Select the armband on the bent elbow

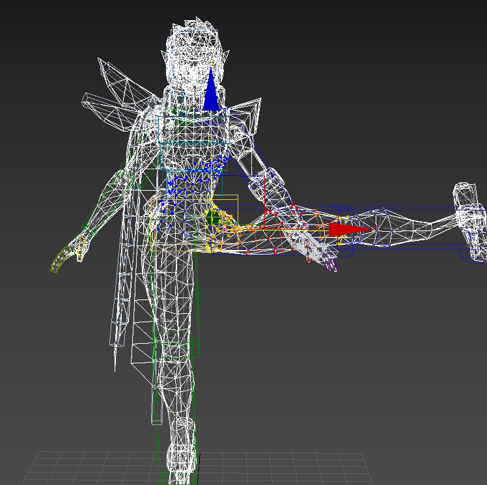(x=273, y=177)
